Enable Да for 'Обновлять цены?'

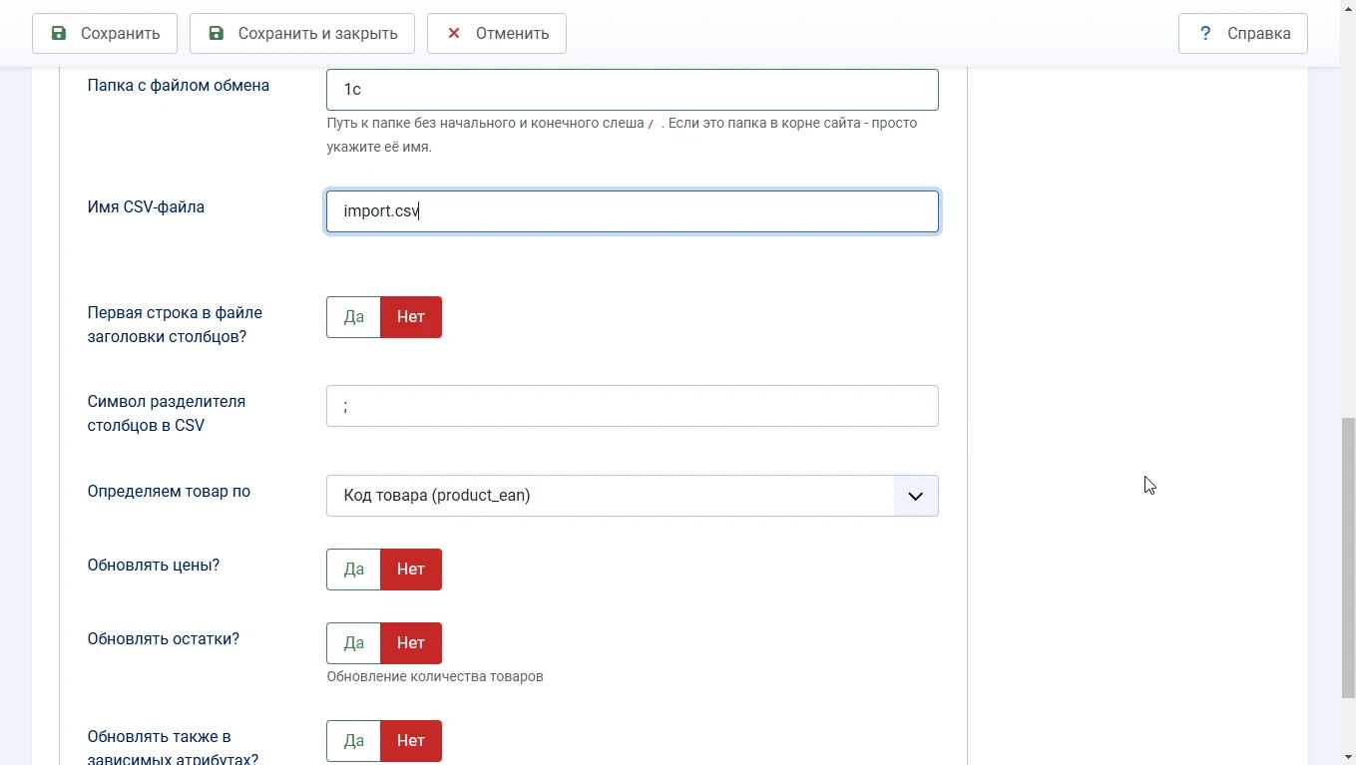pos(354,570)
